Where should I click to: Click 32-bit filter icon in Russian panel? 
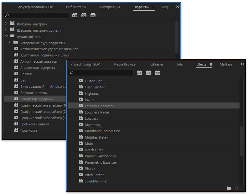[x=84, y=15]
